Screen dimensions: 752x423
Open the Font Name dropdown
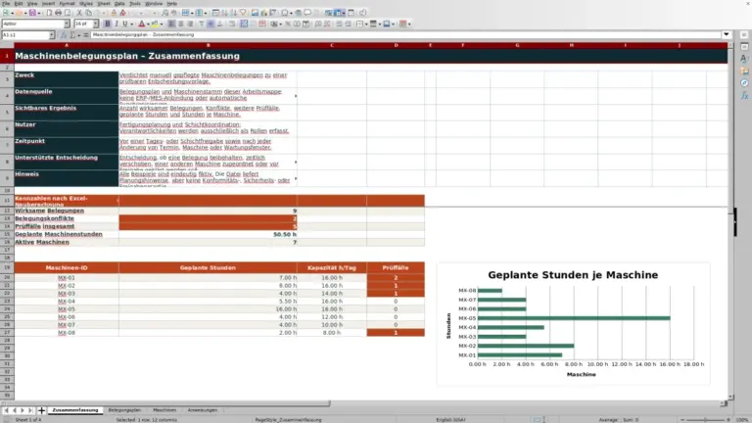click(67, 23)
